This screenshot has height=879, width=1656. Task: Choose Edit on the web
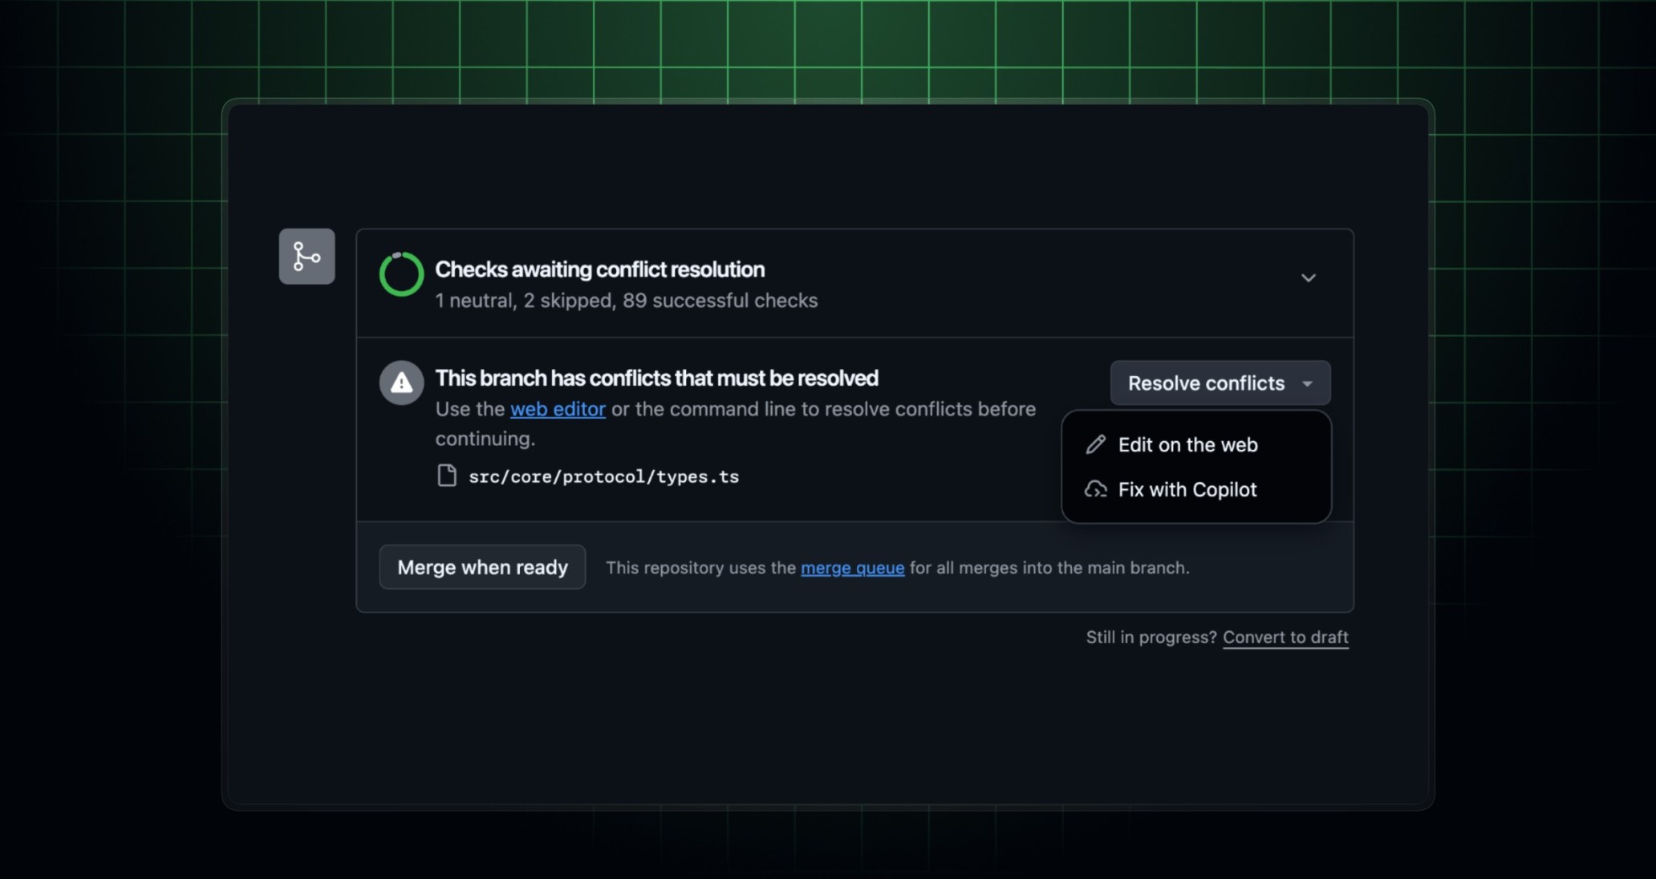click(x=1188, y=444)
